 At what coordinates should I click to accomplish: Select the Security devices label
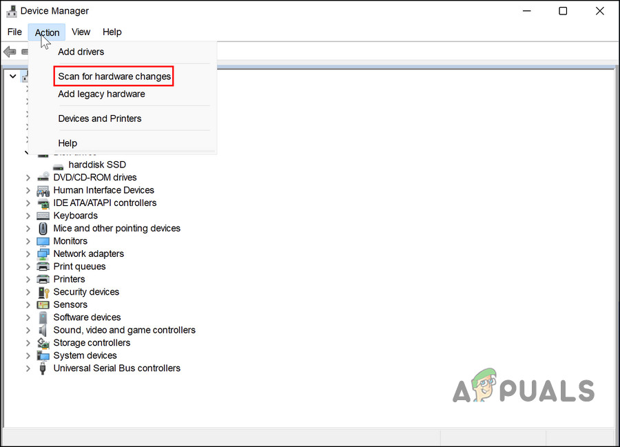click(x=86, y=292)
